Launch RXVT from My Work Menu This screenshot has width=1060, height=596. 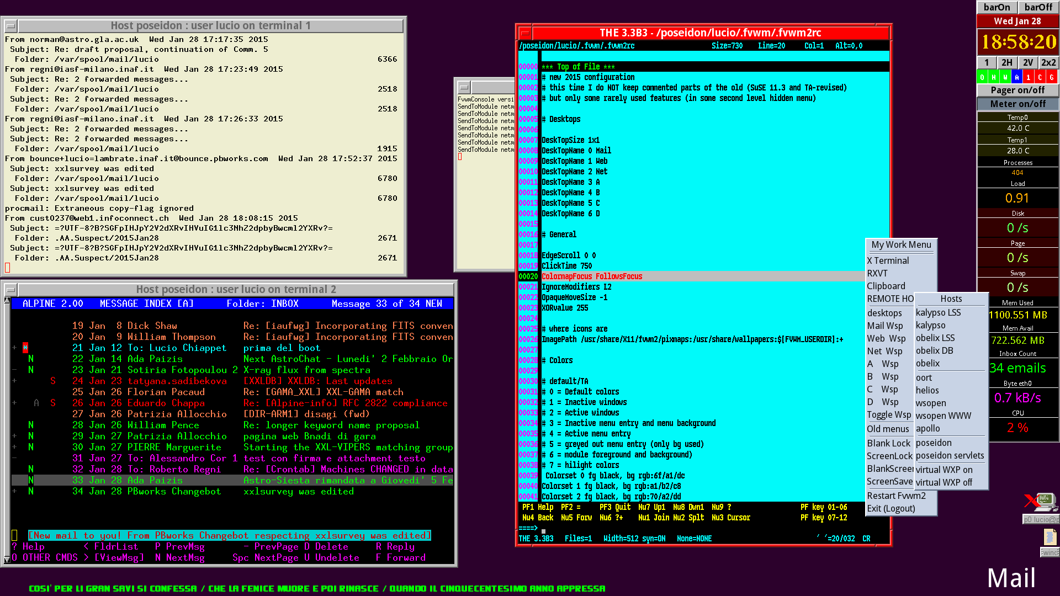[901, 273]
